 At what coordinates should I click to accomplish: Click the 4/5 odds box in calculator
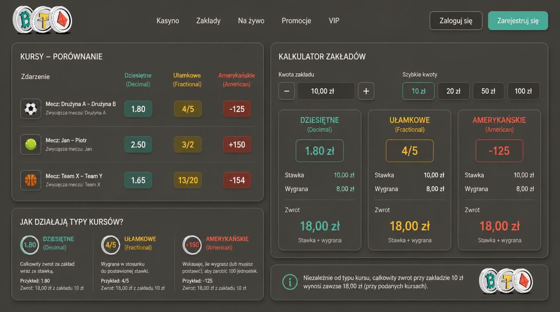pos(410,151)
